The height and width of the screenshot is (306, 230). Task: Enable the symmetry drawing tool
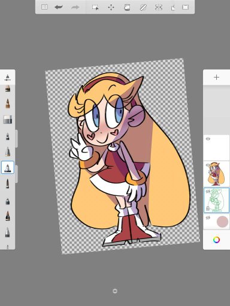click(159, 7)
